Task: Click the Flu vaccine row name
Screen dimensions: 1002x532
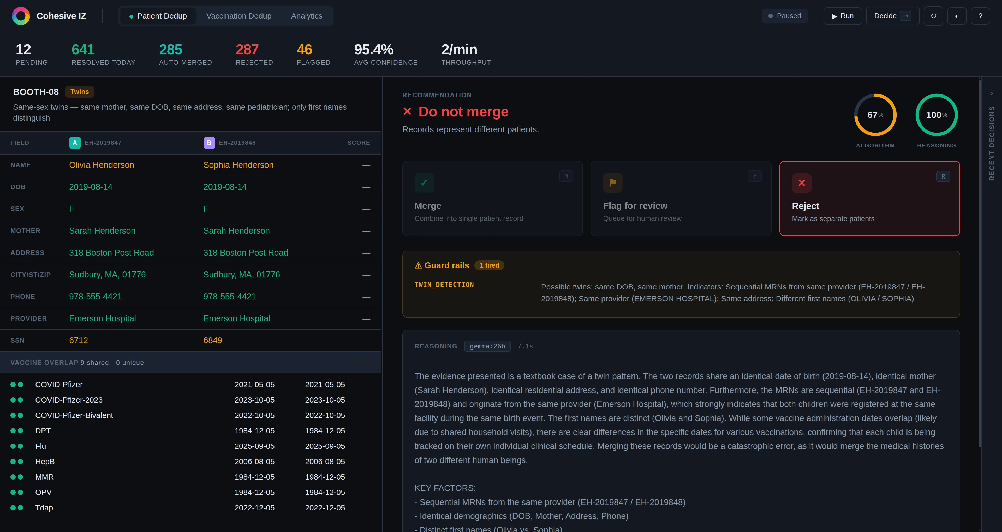Action: (40, 446)
